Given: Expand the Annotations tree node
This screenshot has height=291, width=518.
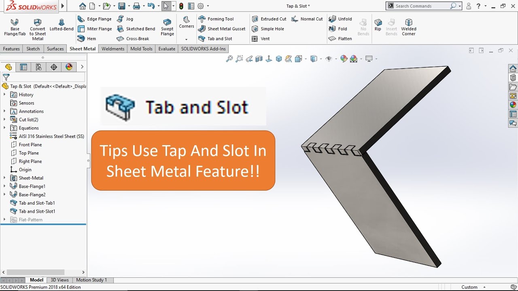Looking at the screenshot, I should click(4, 111).
